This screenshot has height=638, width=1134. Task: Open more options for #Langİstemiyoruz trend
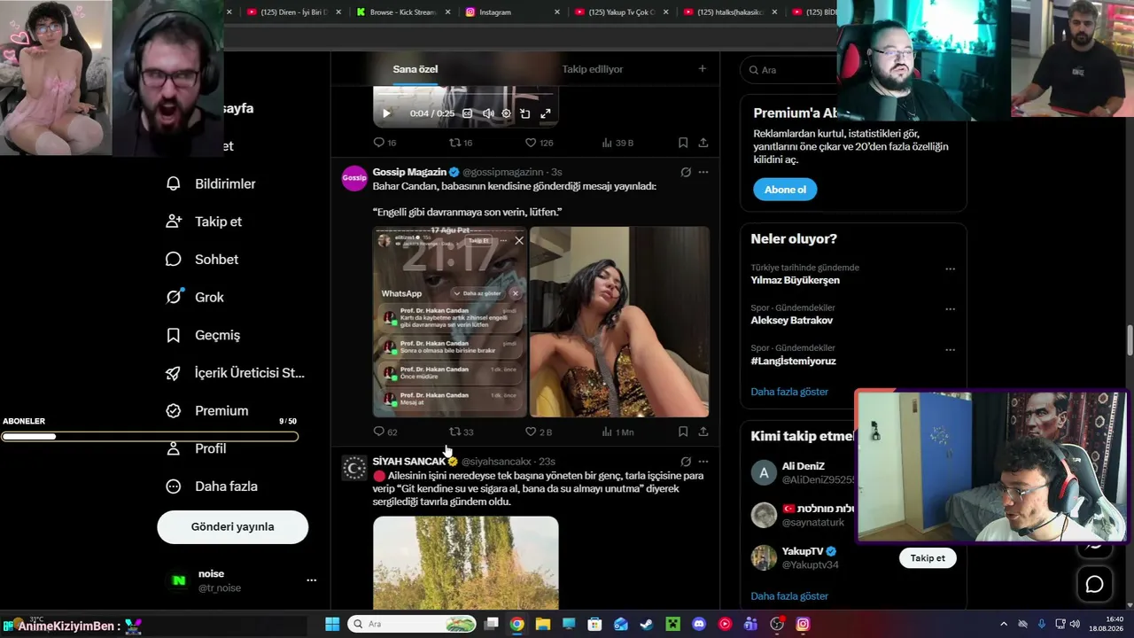tap(950, 350)
